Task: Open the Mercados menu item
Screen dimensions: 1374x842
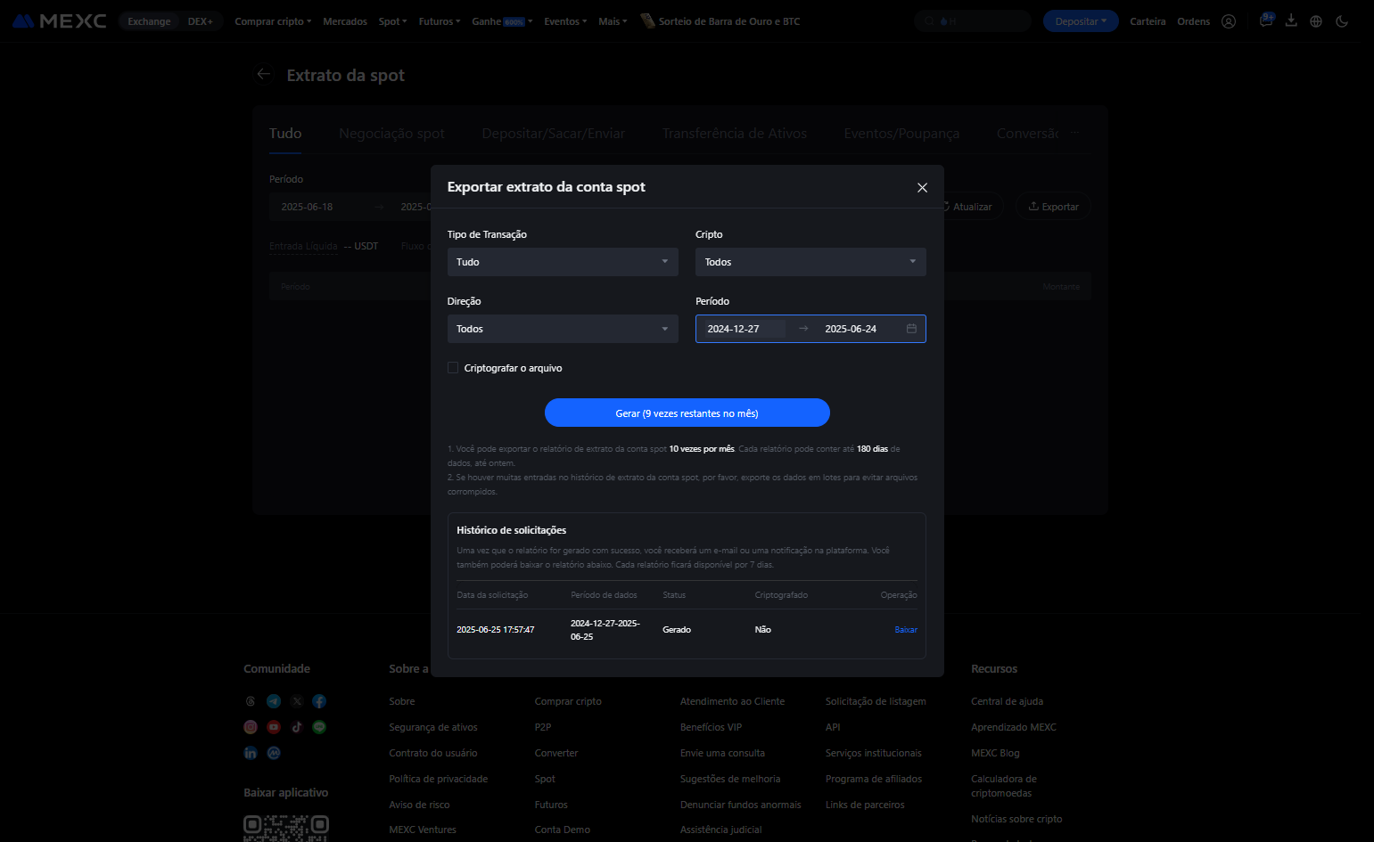Action: [x=345, y=21]
